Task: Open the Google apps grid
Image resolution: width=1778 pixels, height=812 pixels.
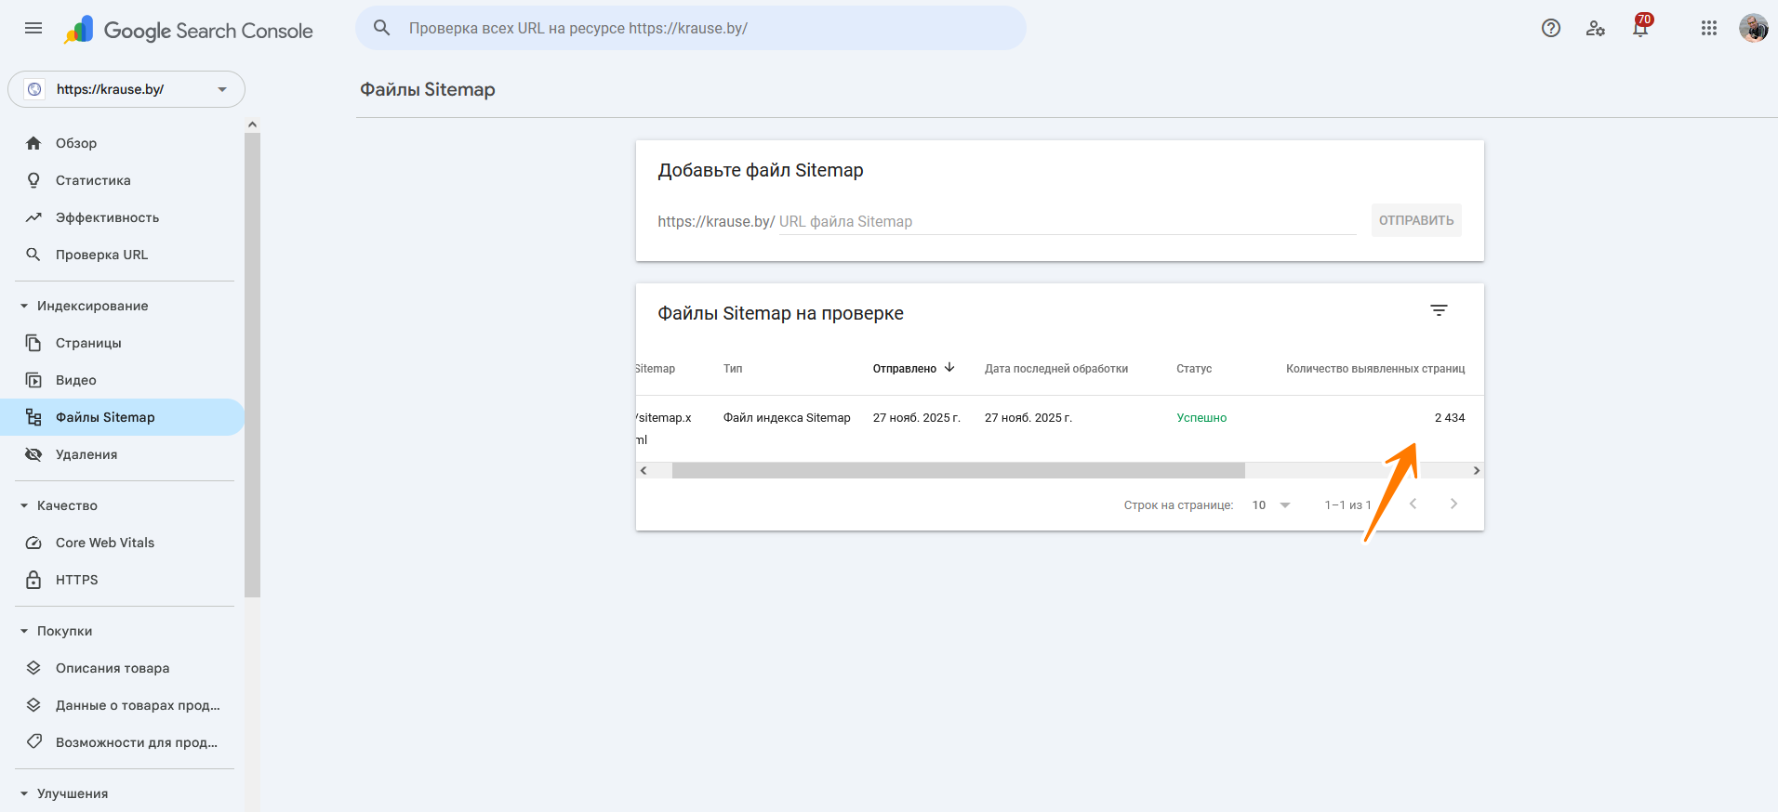Action: (x=1708, y=28)
